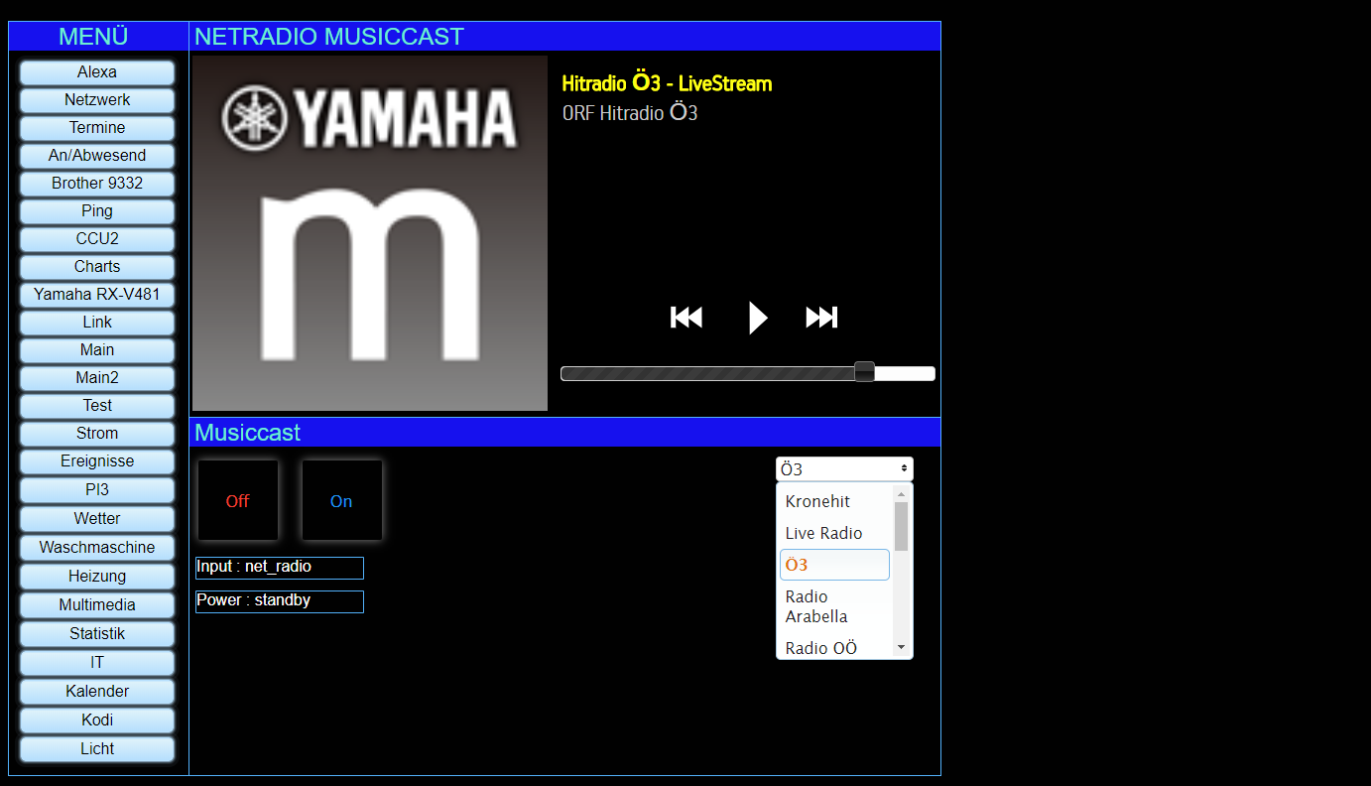Select Kronehit in the station list
The width and height of the screenshot is (1371, 786).
pyautogui.click(x=834, y=501)
